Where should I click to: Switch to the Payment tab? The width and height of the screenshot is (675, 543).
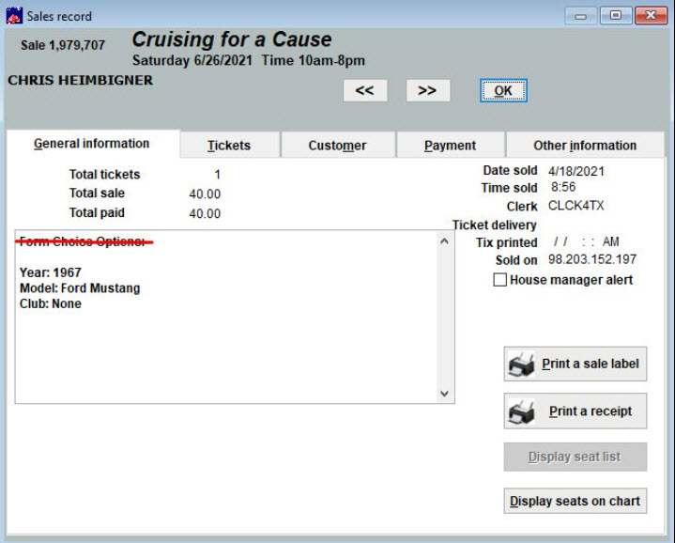450,145
